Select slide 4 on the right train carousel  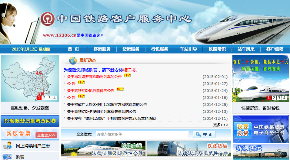[x=284, y=98]
